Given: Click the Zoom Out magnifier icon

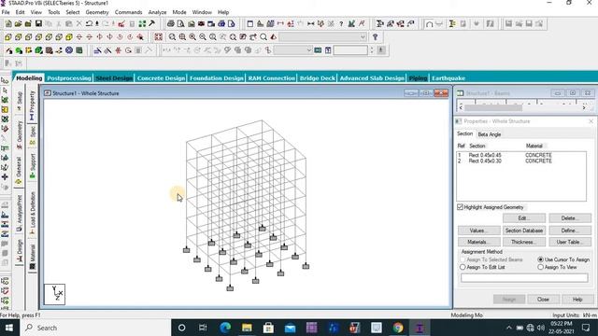Looking at the screenshot, I should 203,37.
